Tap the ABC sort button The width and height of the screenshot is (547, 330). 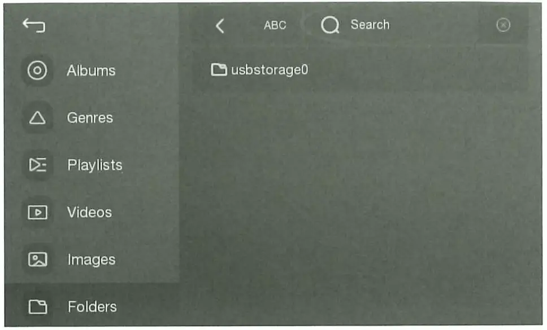point(275,25)
